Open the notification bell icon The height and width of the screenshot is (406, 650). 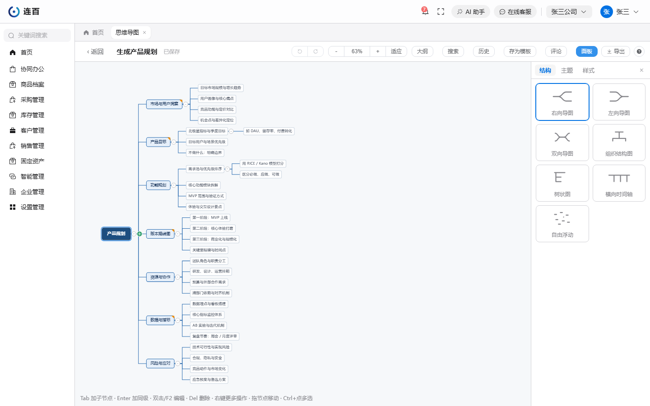click(x=425, y=11)
